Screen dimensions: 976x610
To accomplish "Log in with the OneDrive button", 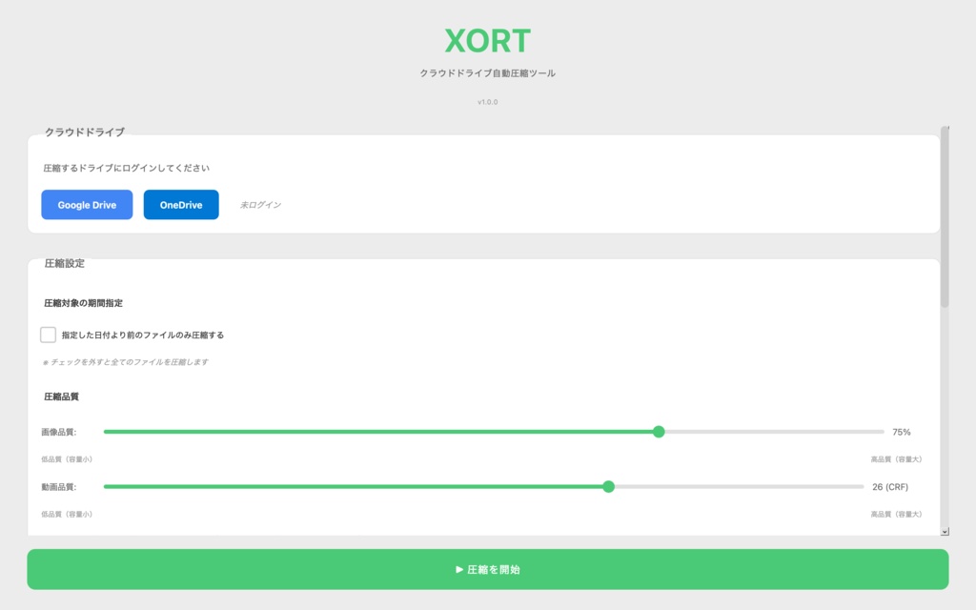I will [180, 204].
